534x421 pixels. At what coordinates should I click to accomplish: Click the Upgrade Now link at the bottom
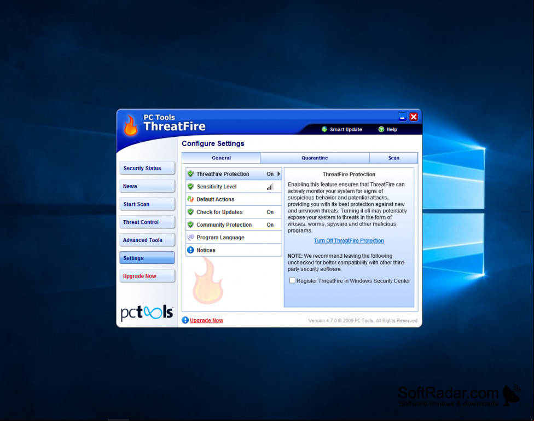point(206,320)
